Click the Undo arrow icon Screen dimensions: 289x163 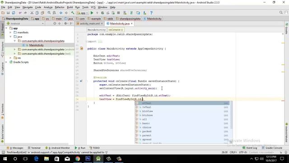point(20,13)
